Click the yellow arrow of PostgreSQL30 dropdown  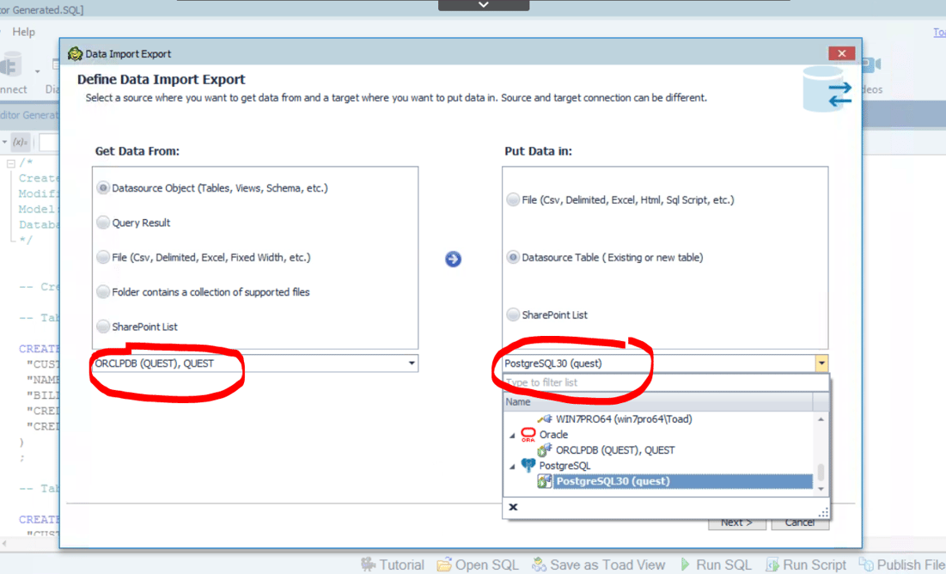[821, 363]
